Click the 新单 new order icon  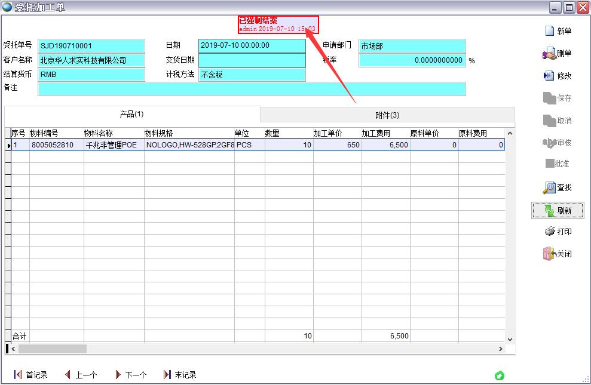click(x=549, y=31)
